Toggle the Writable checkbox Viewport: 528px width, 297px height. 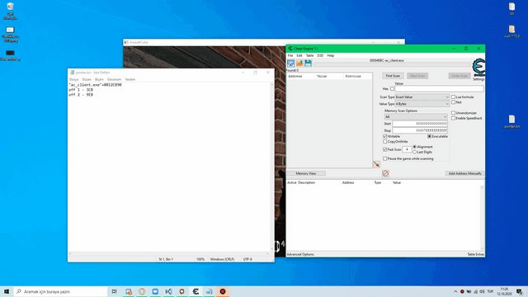click(385, 136)
